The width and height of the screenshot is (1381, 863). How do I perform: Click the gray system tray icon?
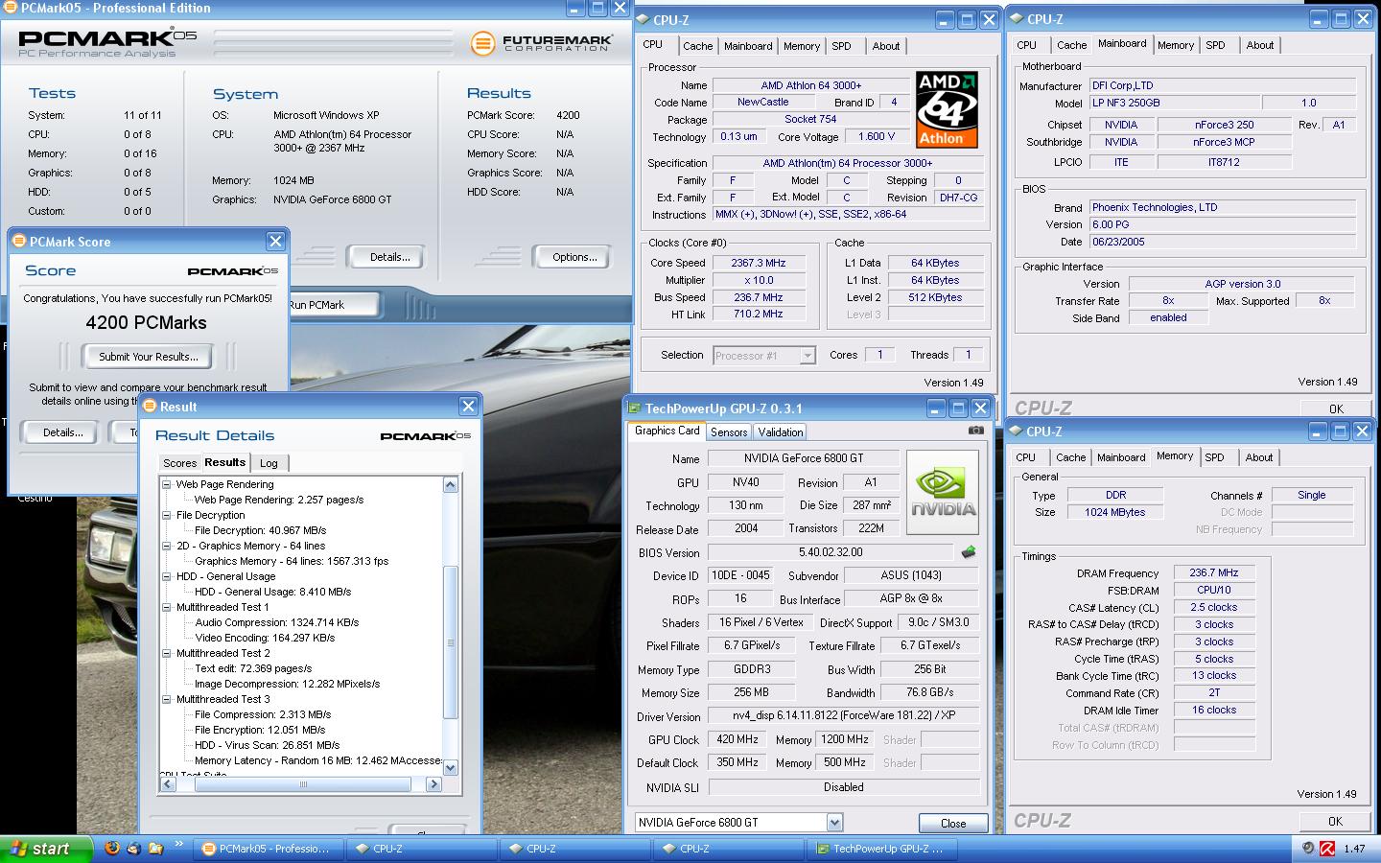click(x=1308, y=848)
